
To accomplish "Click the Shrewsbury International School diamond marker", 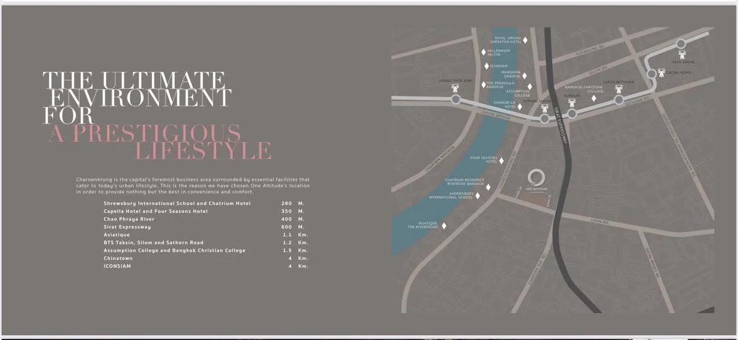I will 477,195.
